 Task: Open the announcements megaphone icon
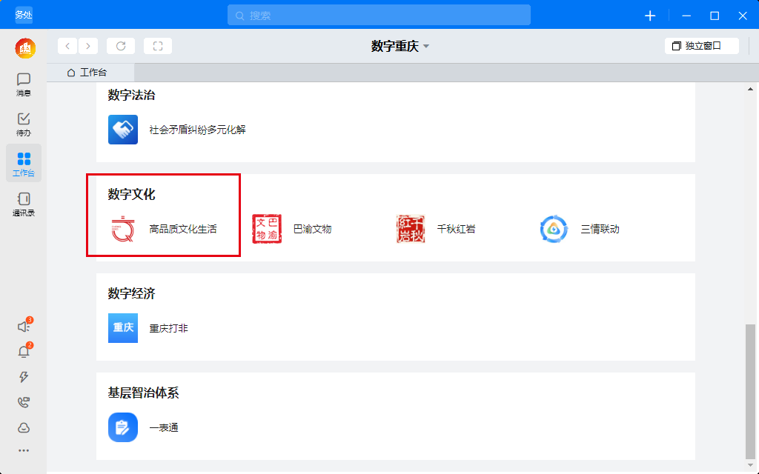[24, 327]
